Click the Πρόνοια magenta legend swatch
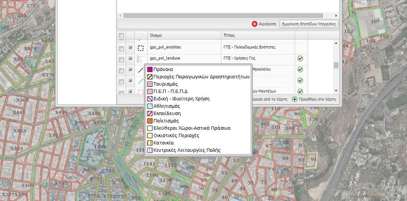The height and width of the screenshot is (201, 407). (x=150, y=69)
